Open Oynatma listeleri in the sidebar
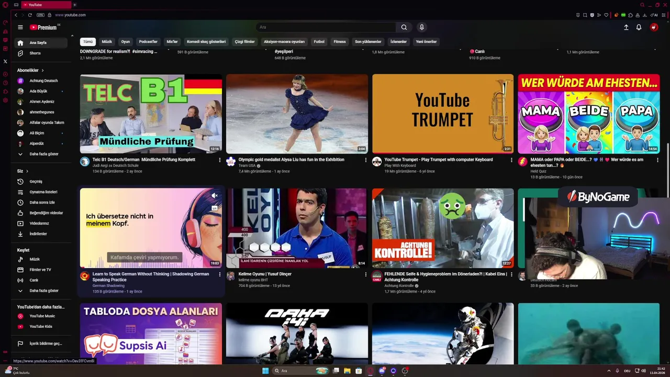The height and width of the screenshot is (377, 670). (x=42, y=192)
